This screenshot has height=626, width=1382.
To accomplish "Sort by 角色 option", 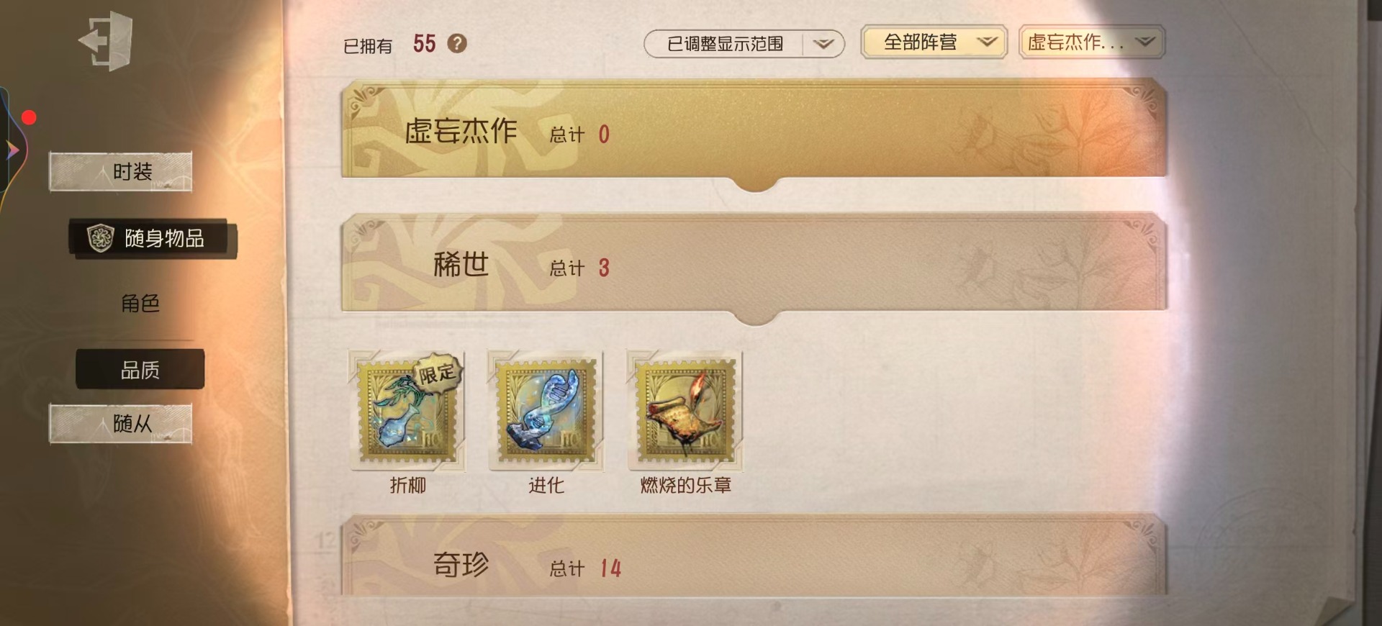I will point(140,304).
